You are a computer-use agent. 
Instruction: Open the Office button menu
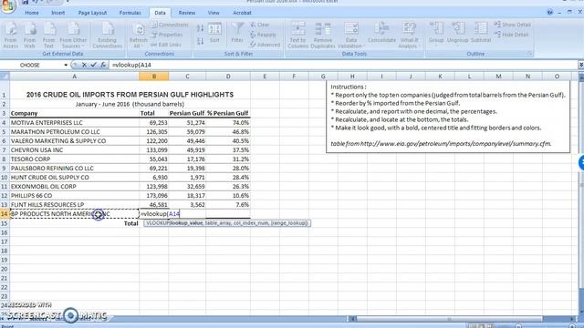pyautogui.click(x=7, y=5)
